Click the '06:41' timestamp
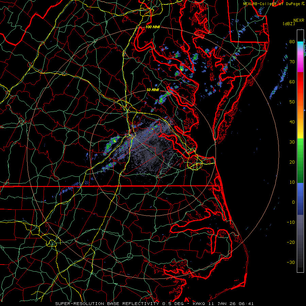 tap(246, 304)
